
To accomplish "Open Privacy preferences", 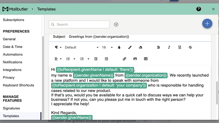I will (9, 77).
